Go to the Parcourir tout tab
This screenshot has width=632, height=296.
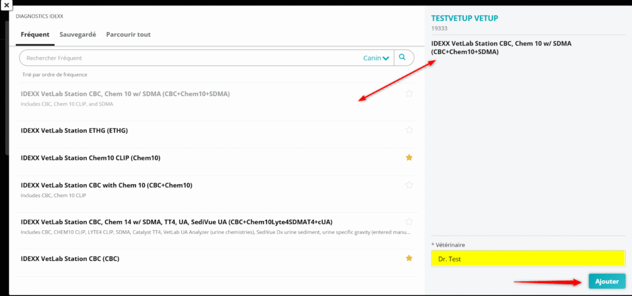point(128,34)
